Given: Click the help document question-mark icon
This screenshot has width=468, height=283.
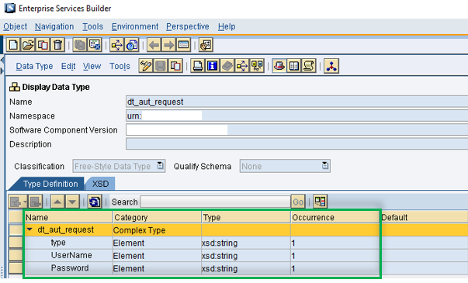Looking at the screenshot, I should click(x=132, y=45).
